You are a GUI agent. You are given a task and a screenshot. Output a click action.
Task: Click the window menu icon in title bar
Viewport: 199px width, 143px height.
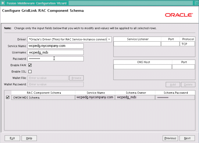tap(3, 3)
